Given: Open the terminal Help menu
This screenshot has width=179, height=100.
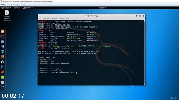Looking at the screenshot, I should 68,19.
